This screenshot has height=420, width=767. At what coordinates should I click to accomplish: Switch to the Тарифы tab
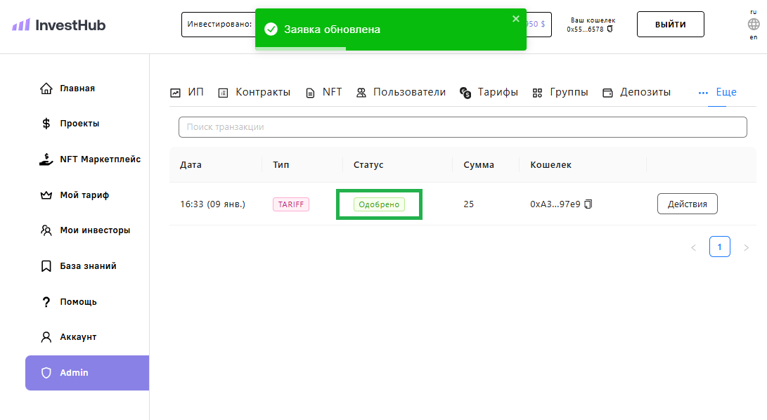tap(489, 92)
